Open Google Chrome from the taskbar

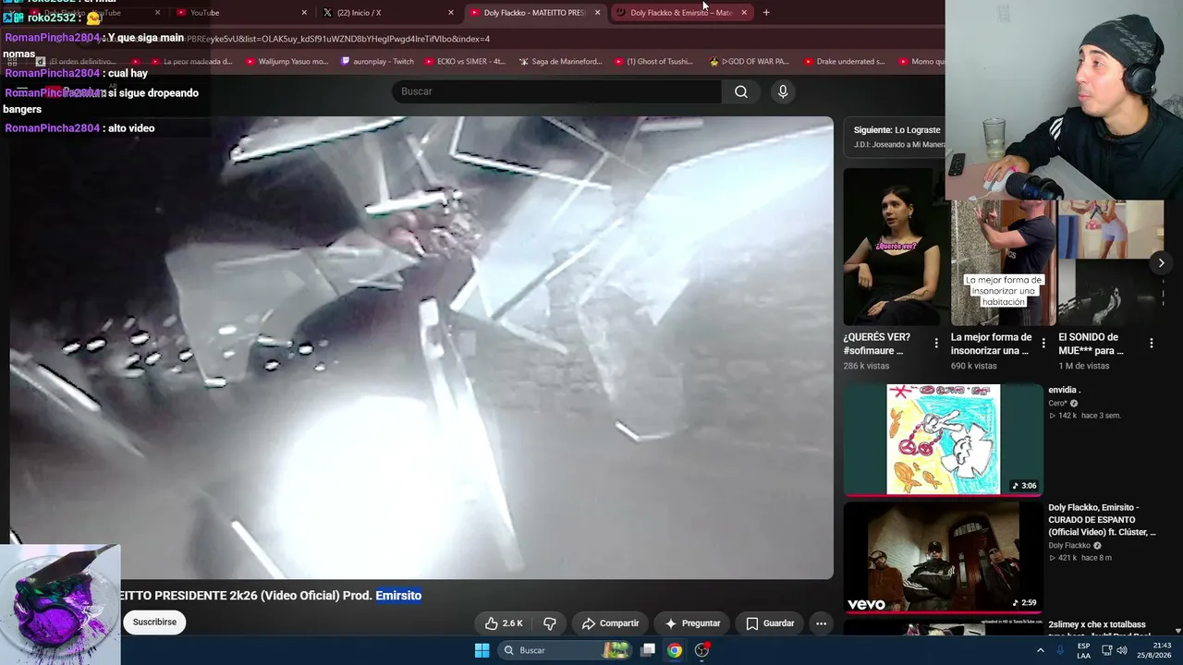coord(675,650)
